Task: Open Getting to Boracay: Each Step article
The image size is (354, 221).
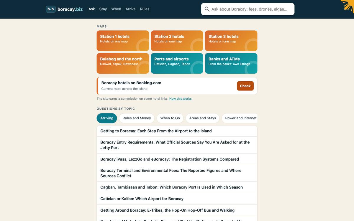Action: (177, 131)
